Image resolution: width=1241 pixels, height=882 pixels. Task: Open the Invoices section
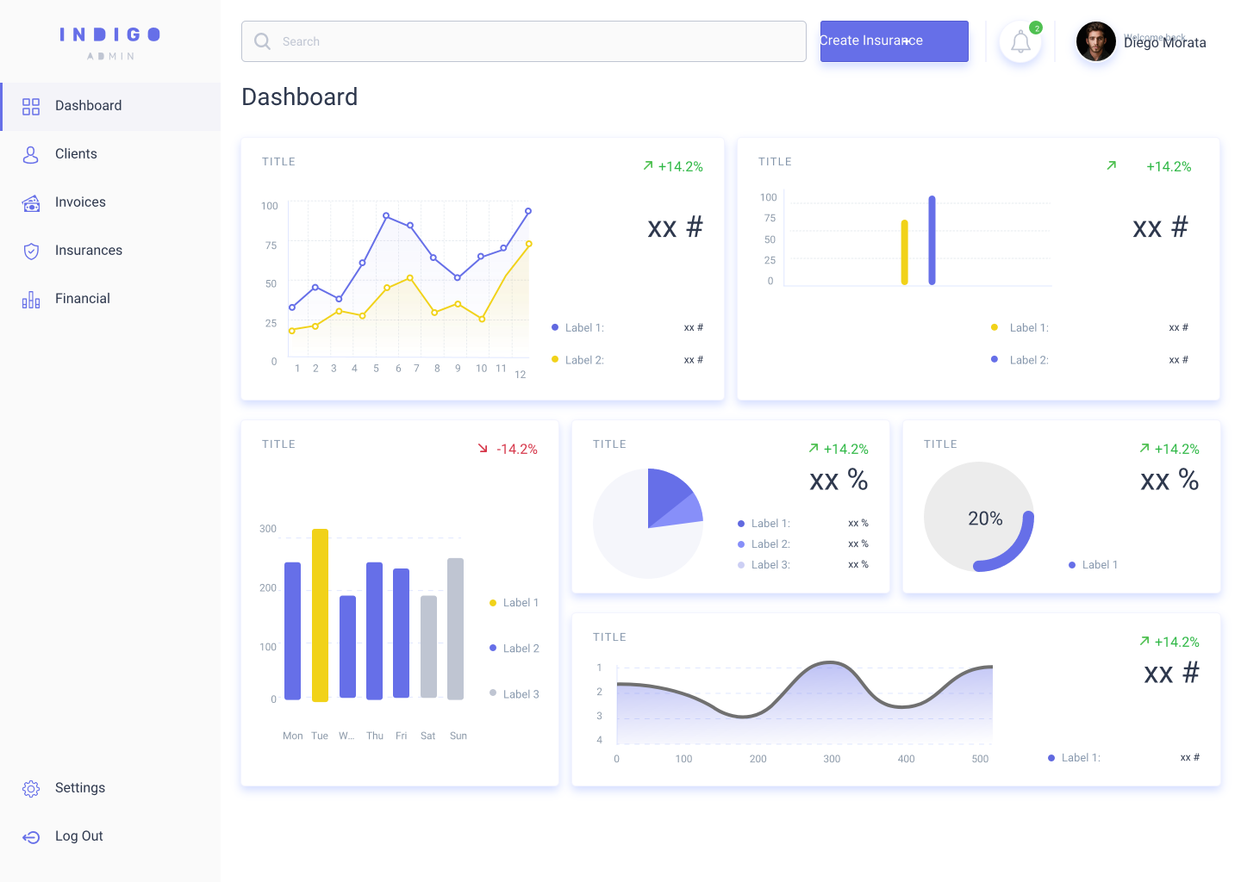coord(110,203)
